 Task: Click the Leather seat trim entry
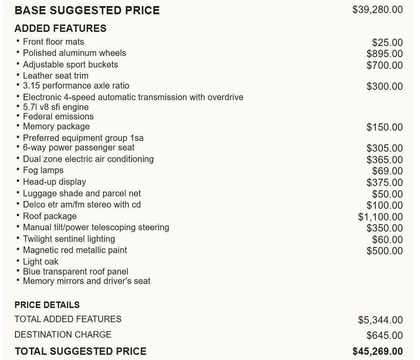[x=55, y=75]
